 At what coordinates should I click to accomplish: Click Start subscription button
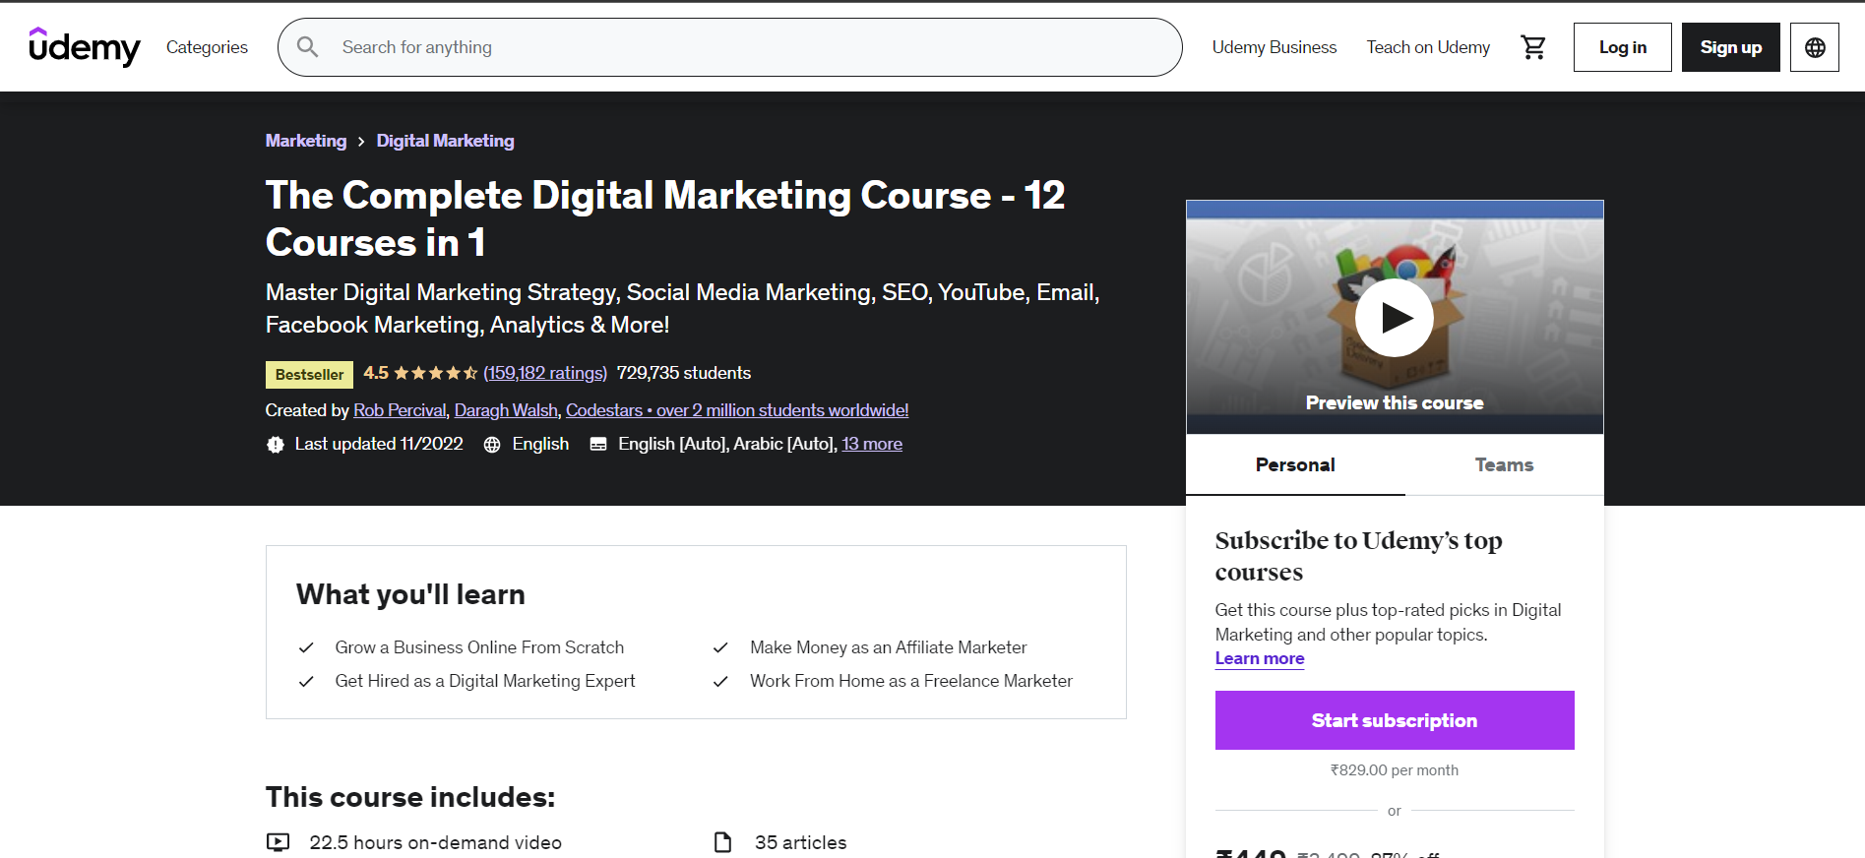(1394, 720)
